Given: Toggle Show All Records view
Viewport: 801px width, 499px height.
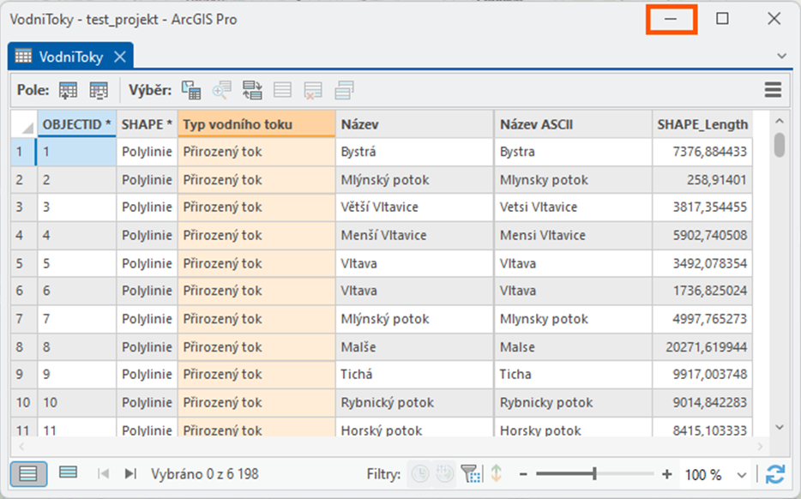Looking at the screenshot, I should pos(28,474).
